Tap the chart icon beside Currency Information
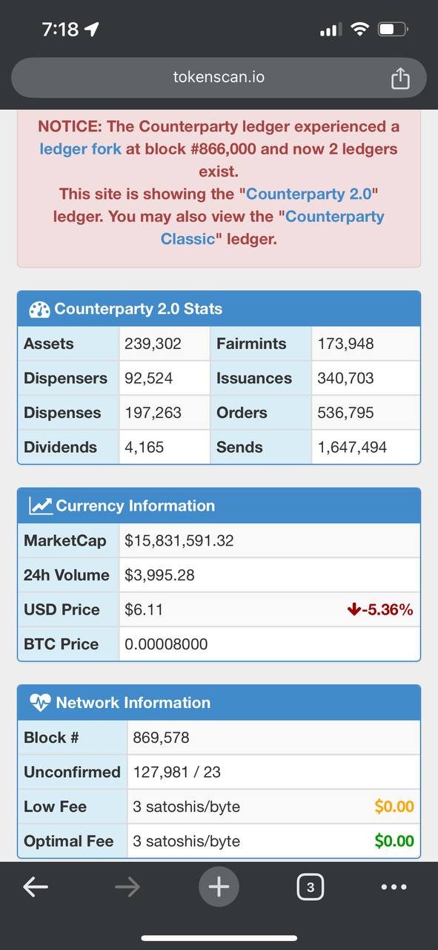The image size is (438, 950). [x=41, y=506]
